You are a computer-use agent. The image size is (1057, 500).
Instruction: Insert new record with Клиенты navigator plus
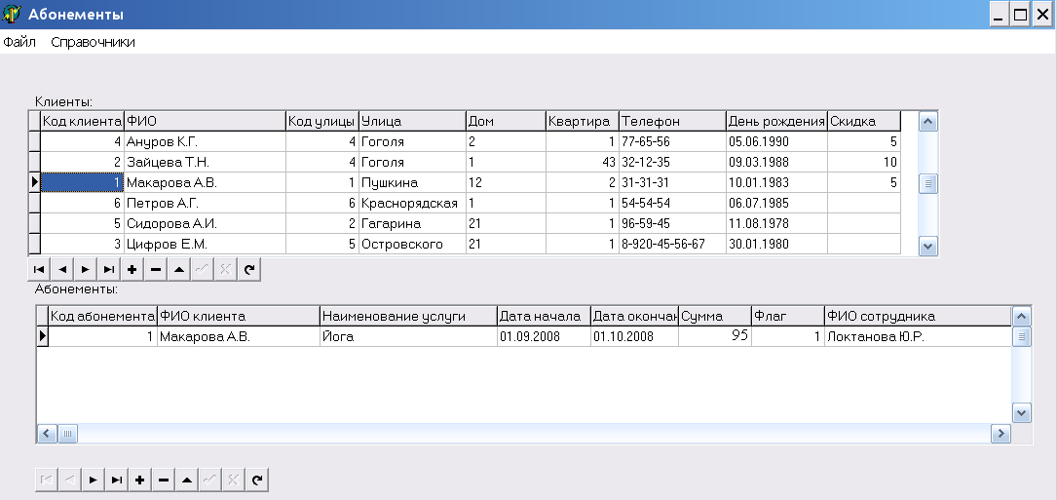pyautogui.click(x=132, y=269)
